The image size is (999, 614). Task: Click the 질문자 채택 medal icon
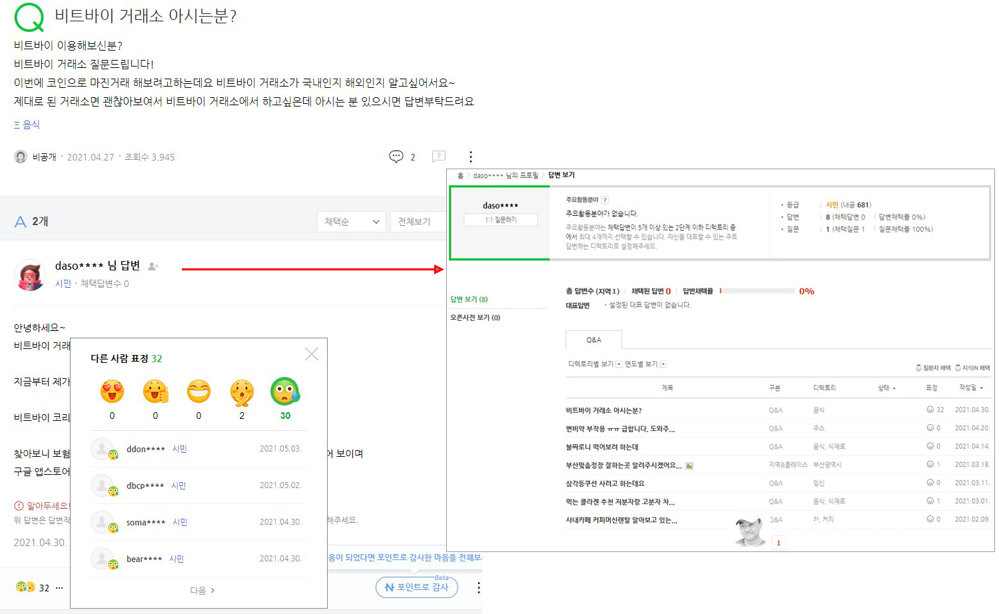918,368
